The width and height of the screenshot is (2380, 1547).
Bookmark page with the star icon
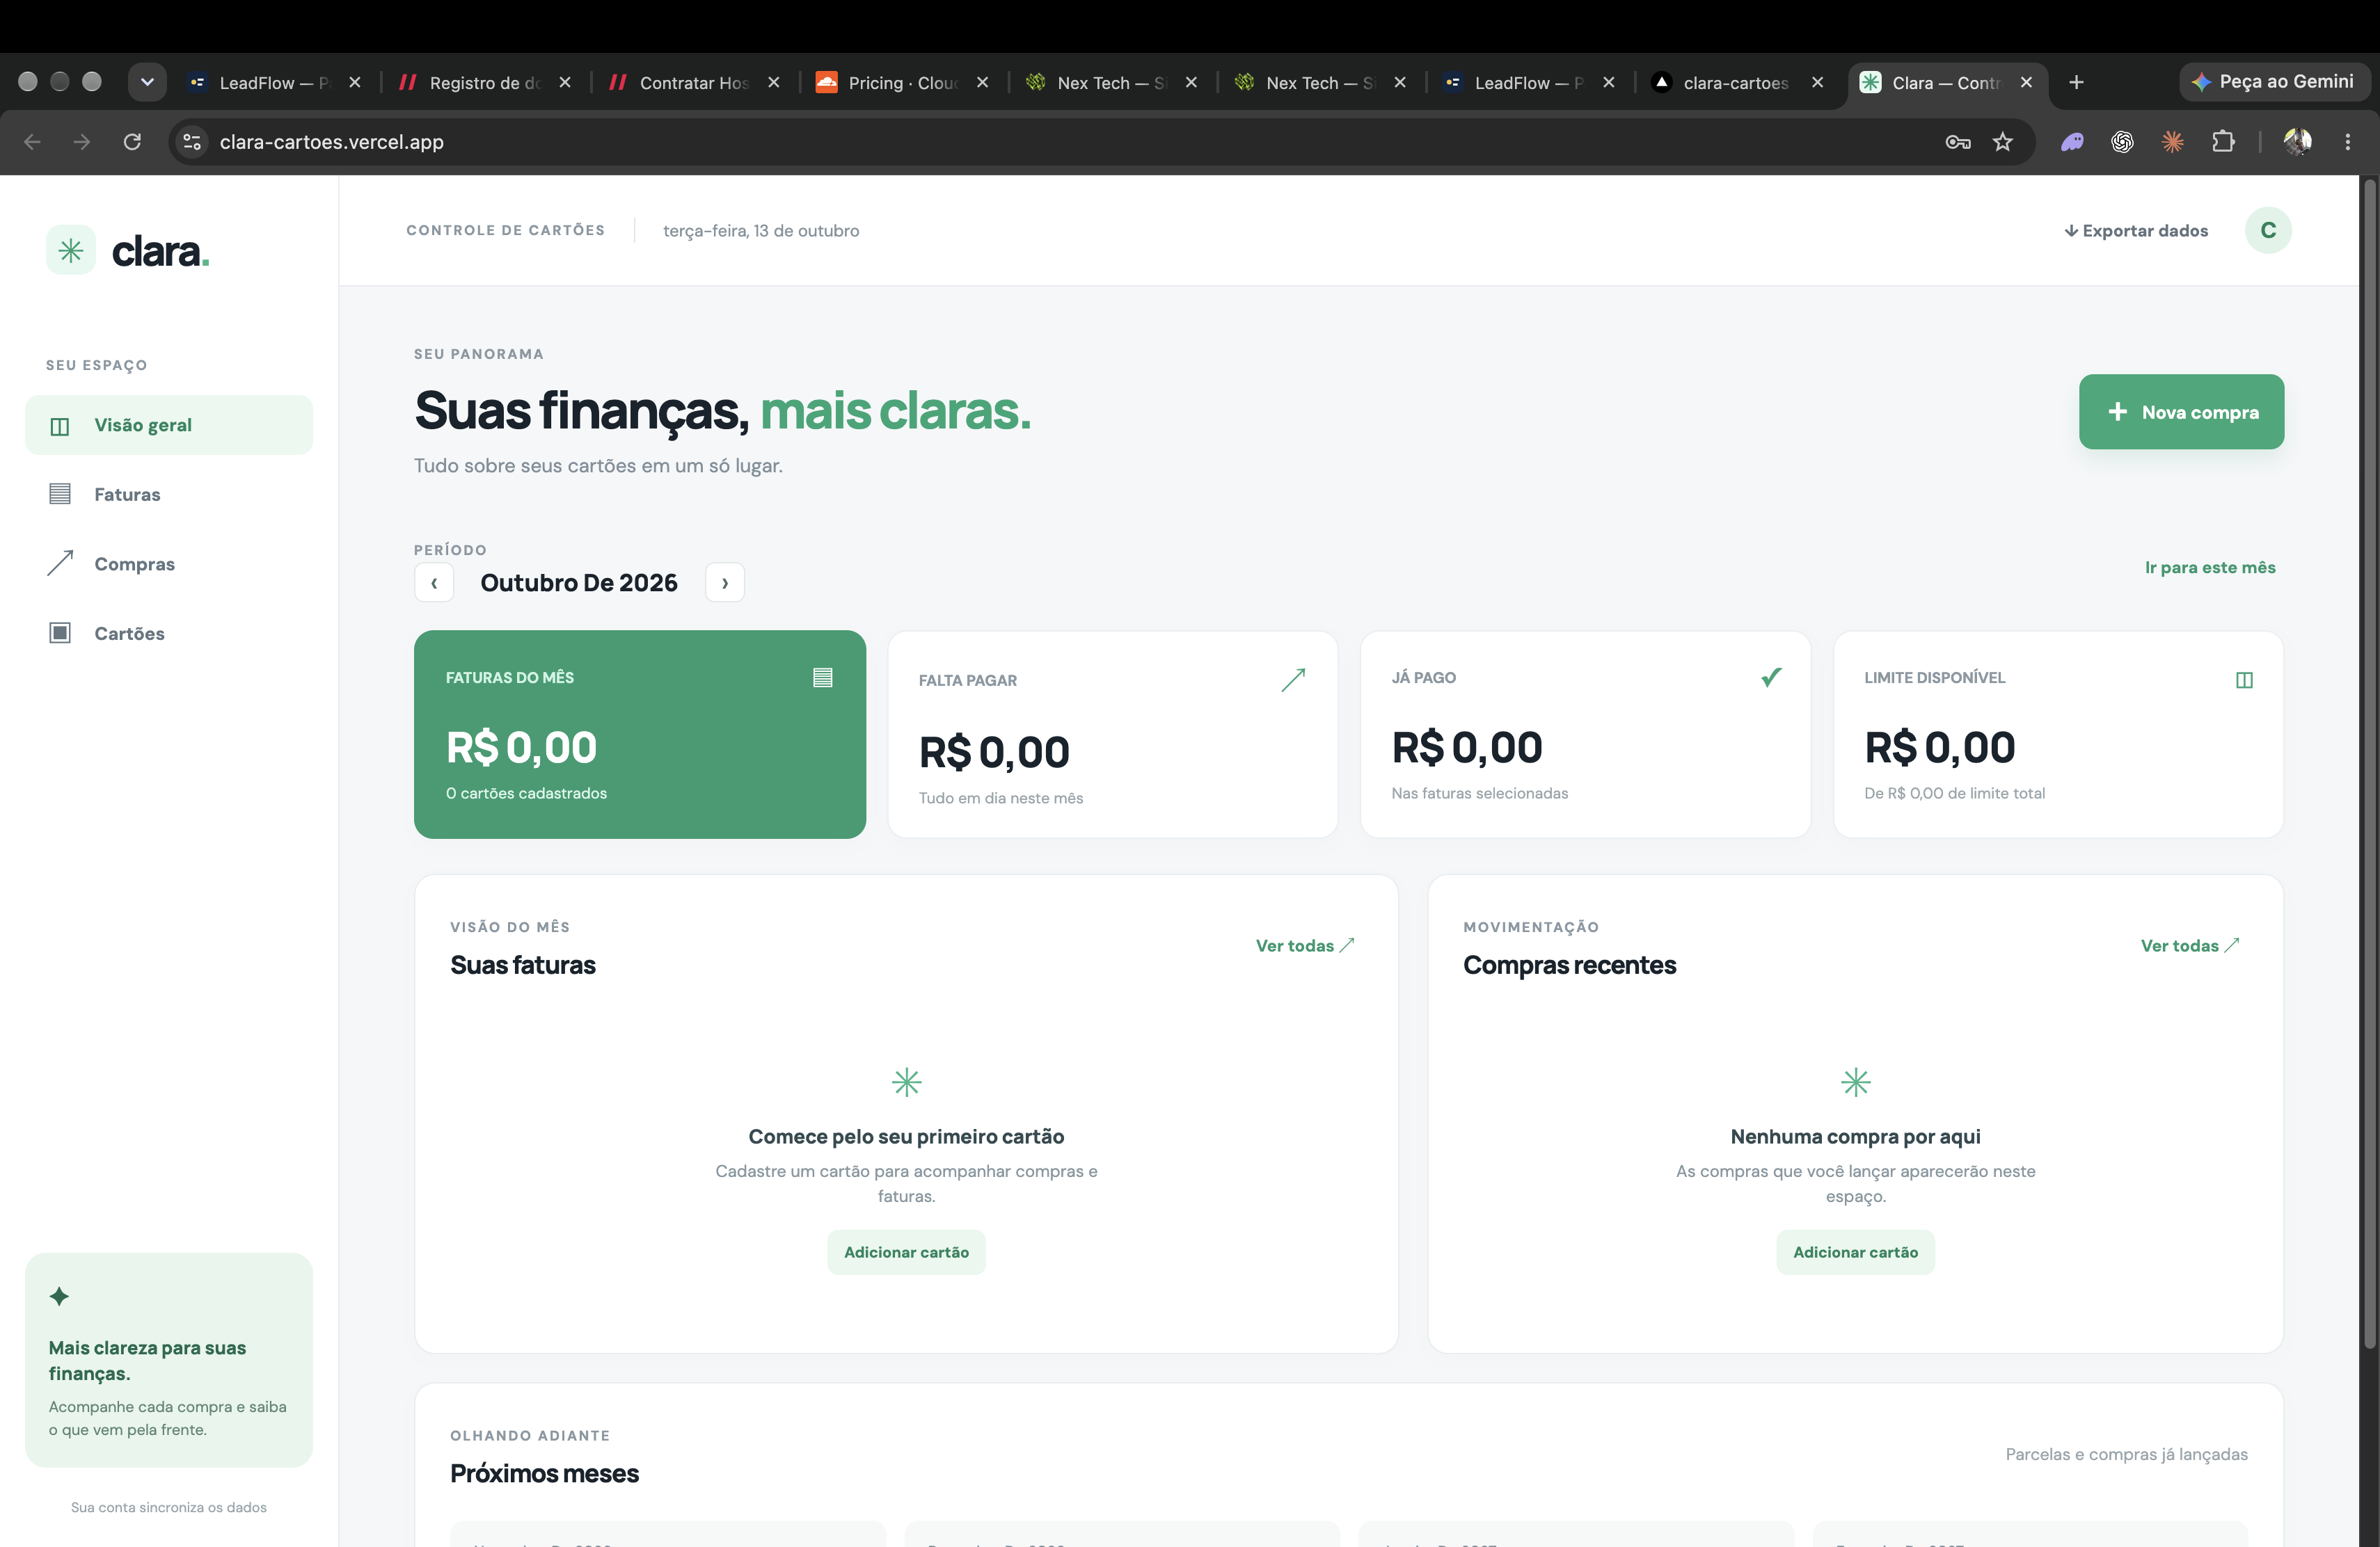[x=2002, y=142]
